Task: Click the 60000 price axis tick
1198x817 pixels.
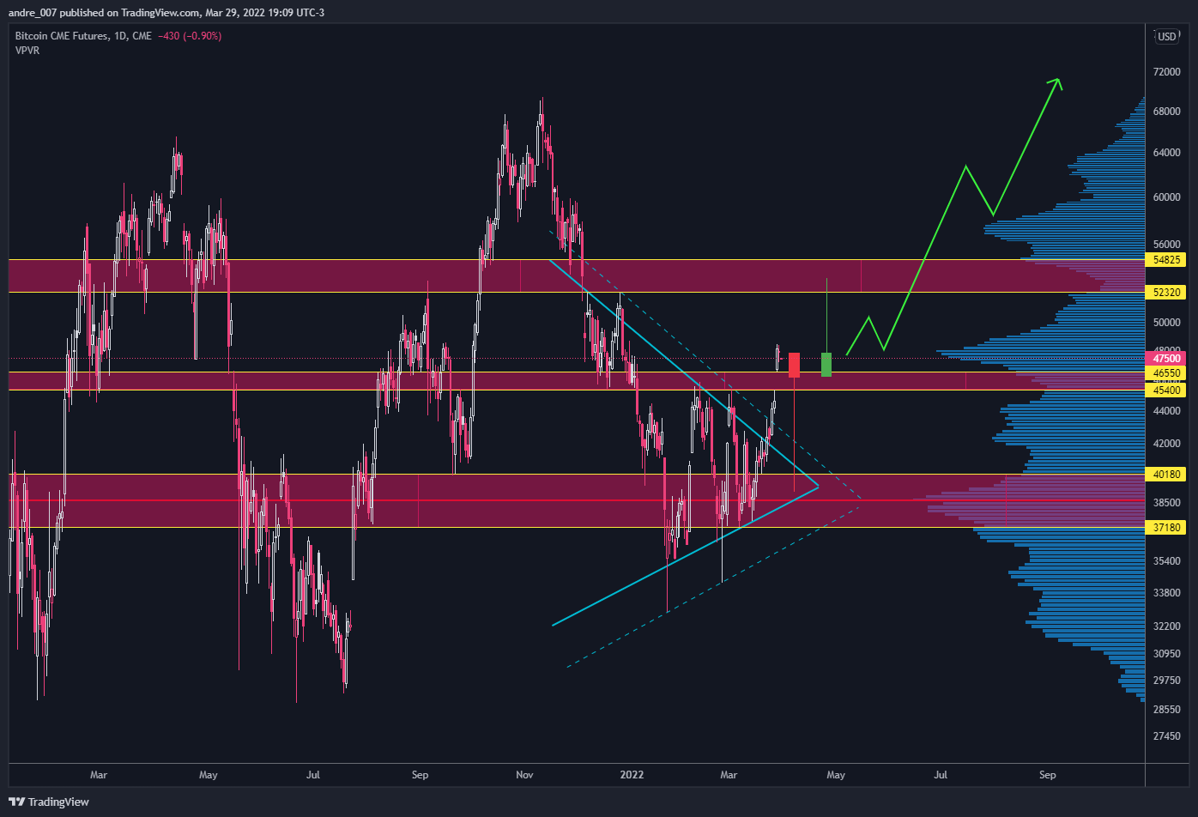Action: pos(1167,197)
